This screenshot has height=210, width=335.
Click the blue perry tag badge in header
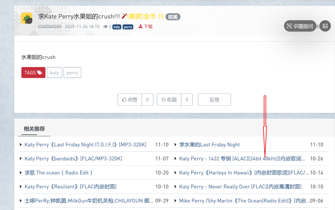[128, 27]
